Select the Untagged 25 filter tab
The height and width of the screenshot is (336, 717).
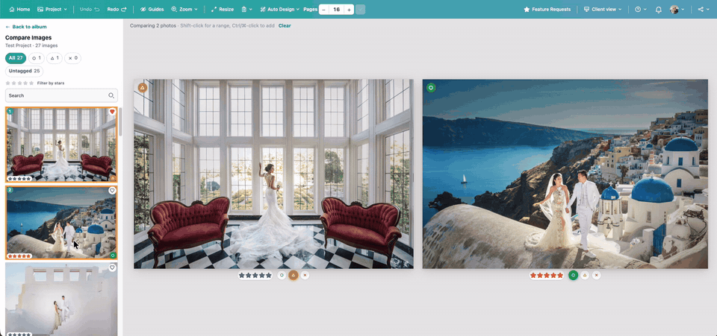pyautogui.click(x=24, y=71)
